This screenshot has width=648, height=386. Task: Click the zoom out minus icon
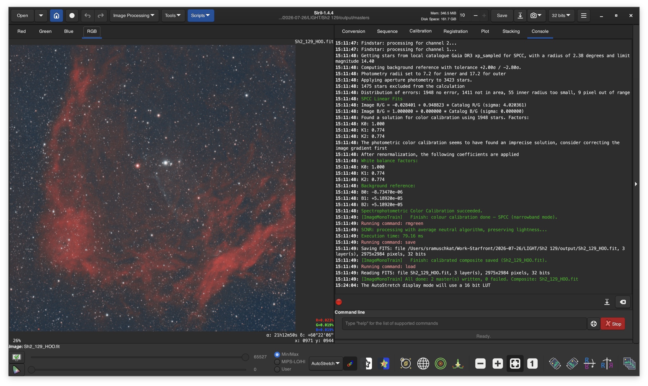point(480,364)
